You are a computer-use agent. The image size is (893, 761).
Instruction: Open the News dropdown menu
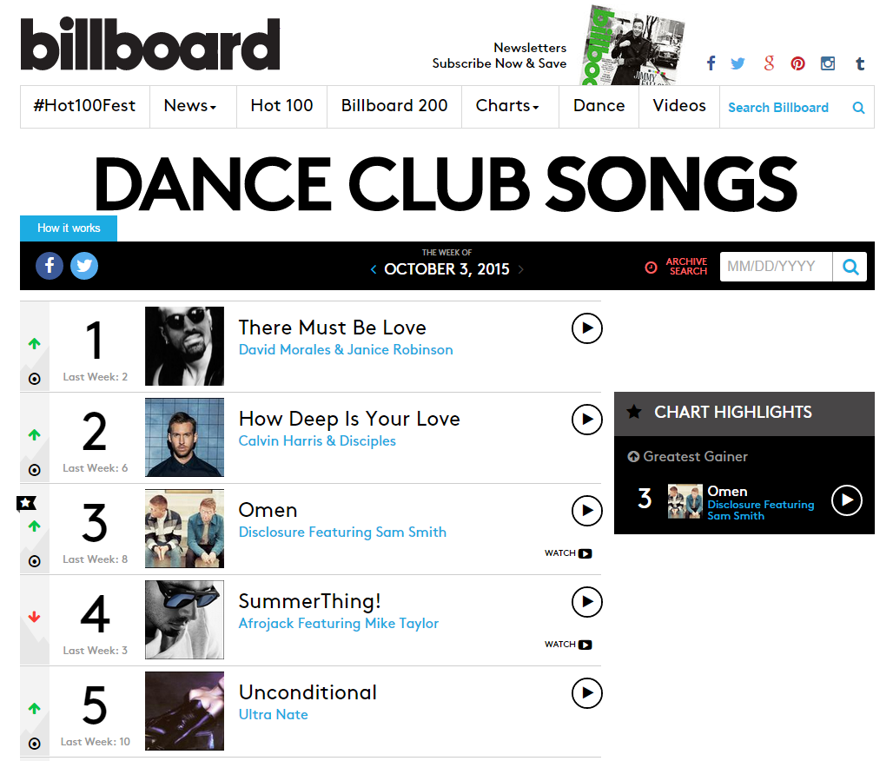190,106
